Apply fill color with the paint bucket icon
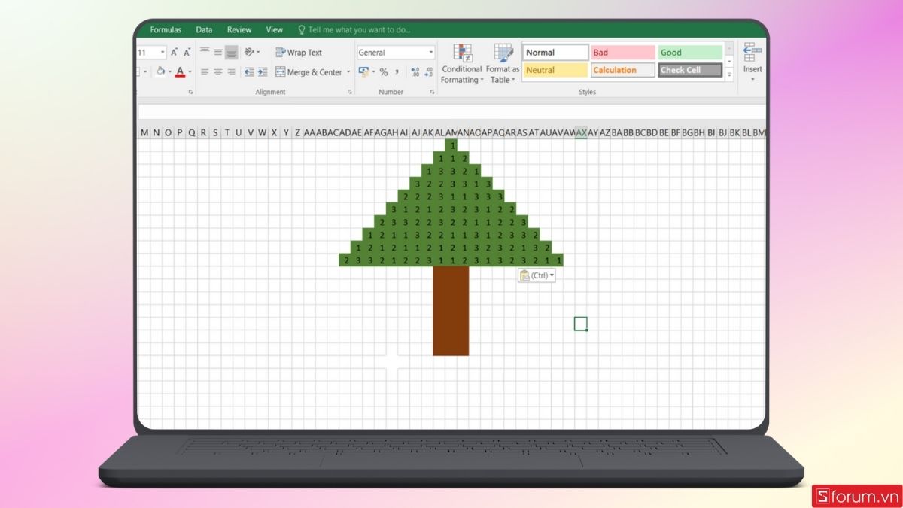 pos(160,72)
